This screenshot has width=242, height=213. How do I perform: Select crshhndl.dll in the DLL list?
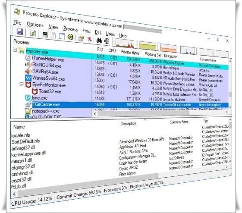[22, 173]
